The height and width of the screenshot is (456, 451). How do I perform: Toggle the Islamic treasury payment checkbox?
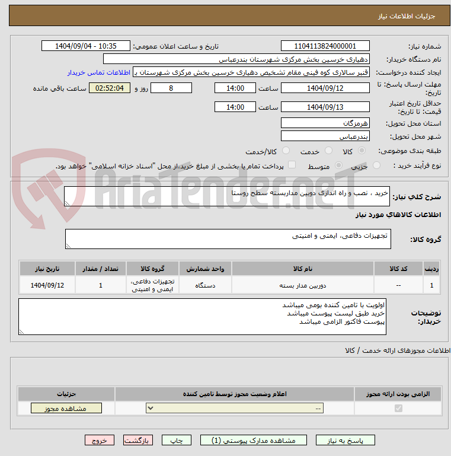coord(292,165)
